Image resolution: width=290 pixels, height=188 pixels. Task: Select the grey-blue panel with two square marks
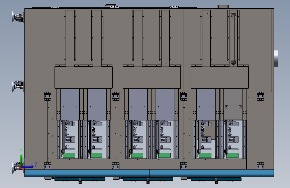(x=233, y=104)
